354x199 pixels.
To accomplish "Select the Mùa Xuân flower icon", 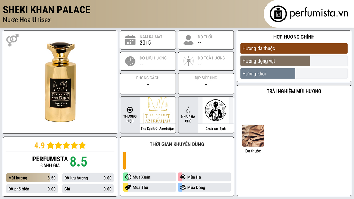I will pos(128,177).
